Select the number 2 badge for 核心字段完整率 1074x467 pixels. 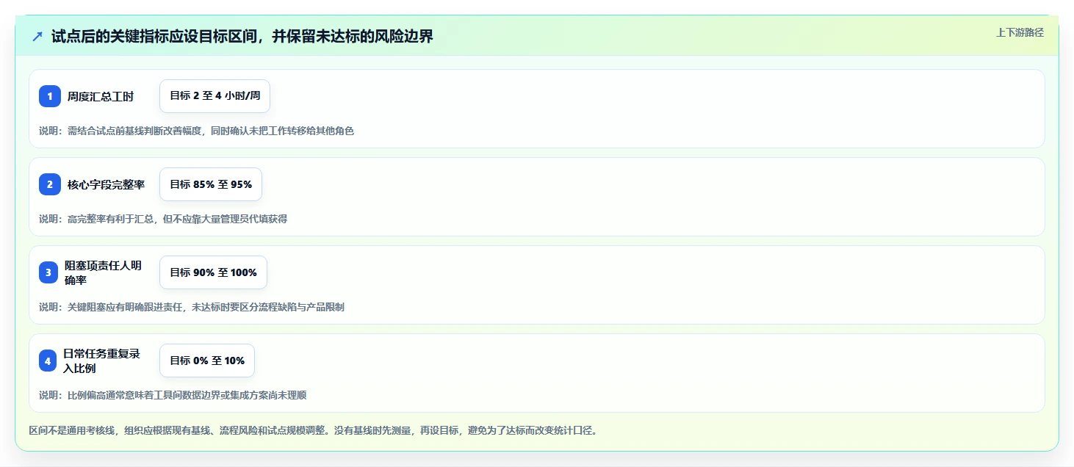click(x=50, y=184)
